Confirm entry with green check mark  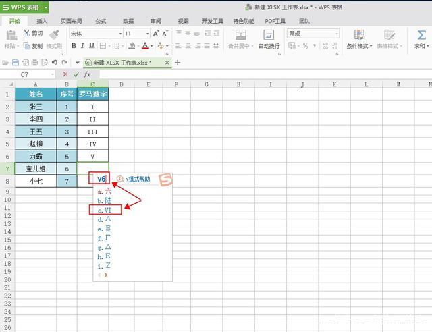point(76,74)
